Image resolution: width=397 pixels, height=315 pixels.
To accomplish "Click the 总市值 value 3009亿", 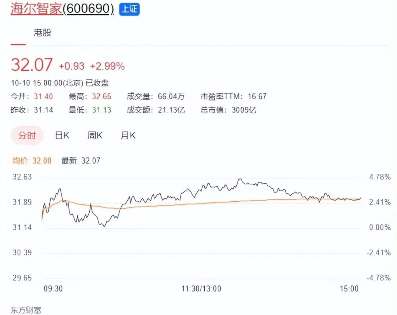I will (x=244, y=110).
